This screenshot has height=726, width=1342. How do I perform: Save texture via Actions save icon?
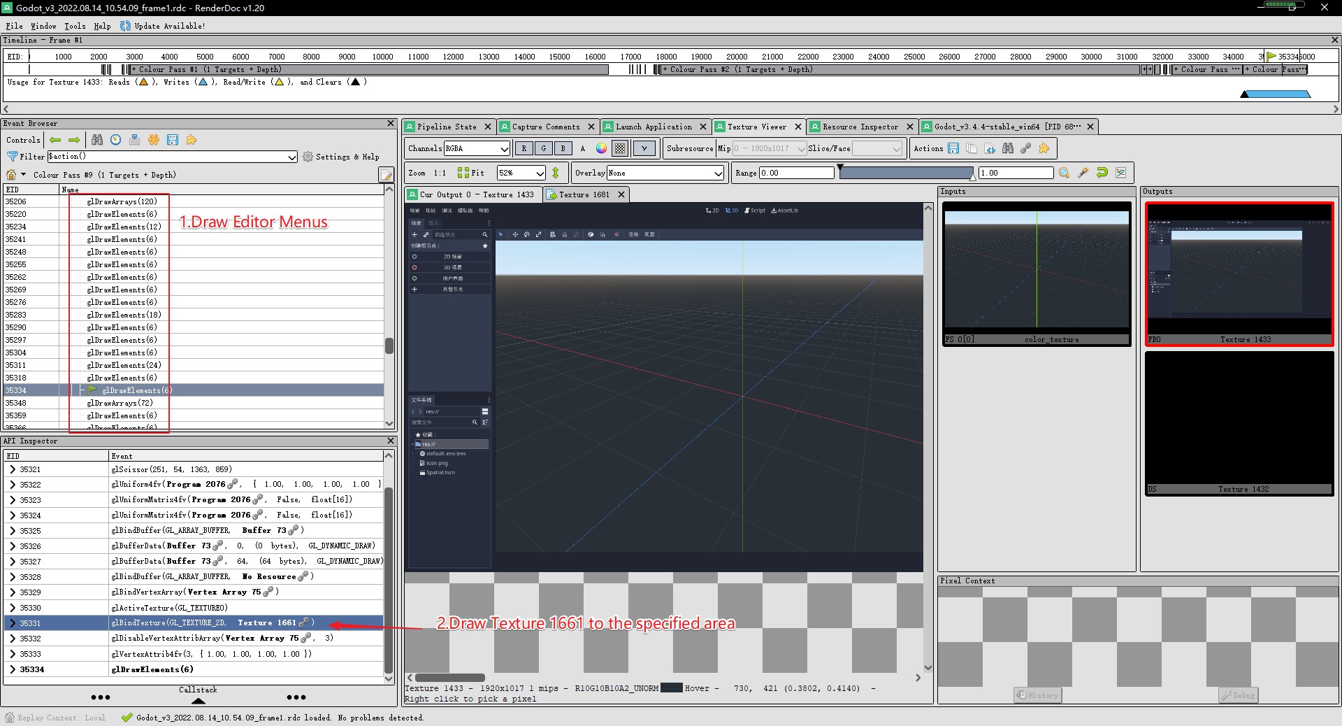(x=953, y=148)
